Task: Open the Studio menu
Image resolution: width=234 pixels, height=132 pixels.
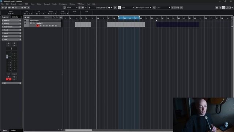Action: [54, 4]
